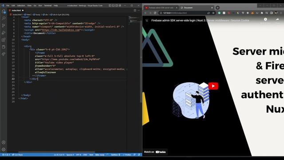This screenshot has width=284, height=160.
Task: Reload the page in Chrome
Action: click(155, 13)
